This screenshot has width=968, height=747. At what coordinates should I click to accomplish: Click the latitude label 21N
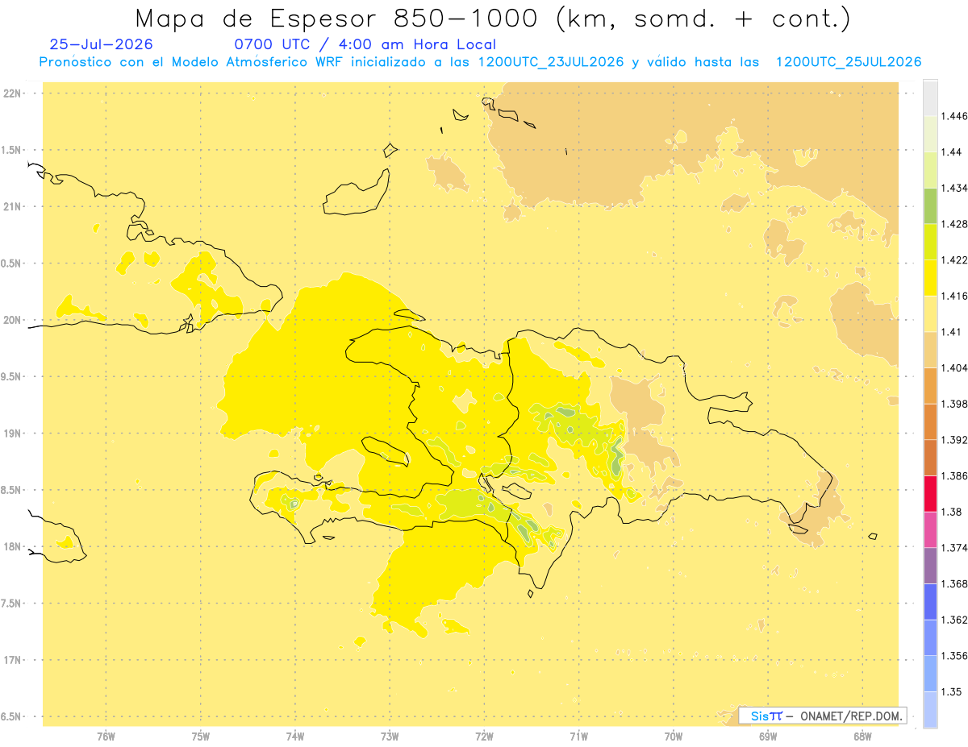coord(13,207)
